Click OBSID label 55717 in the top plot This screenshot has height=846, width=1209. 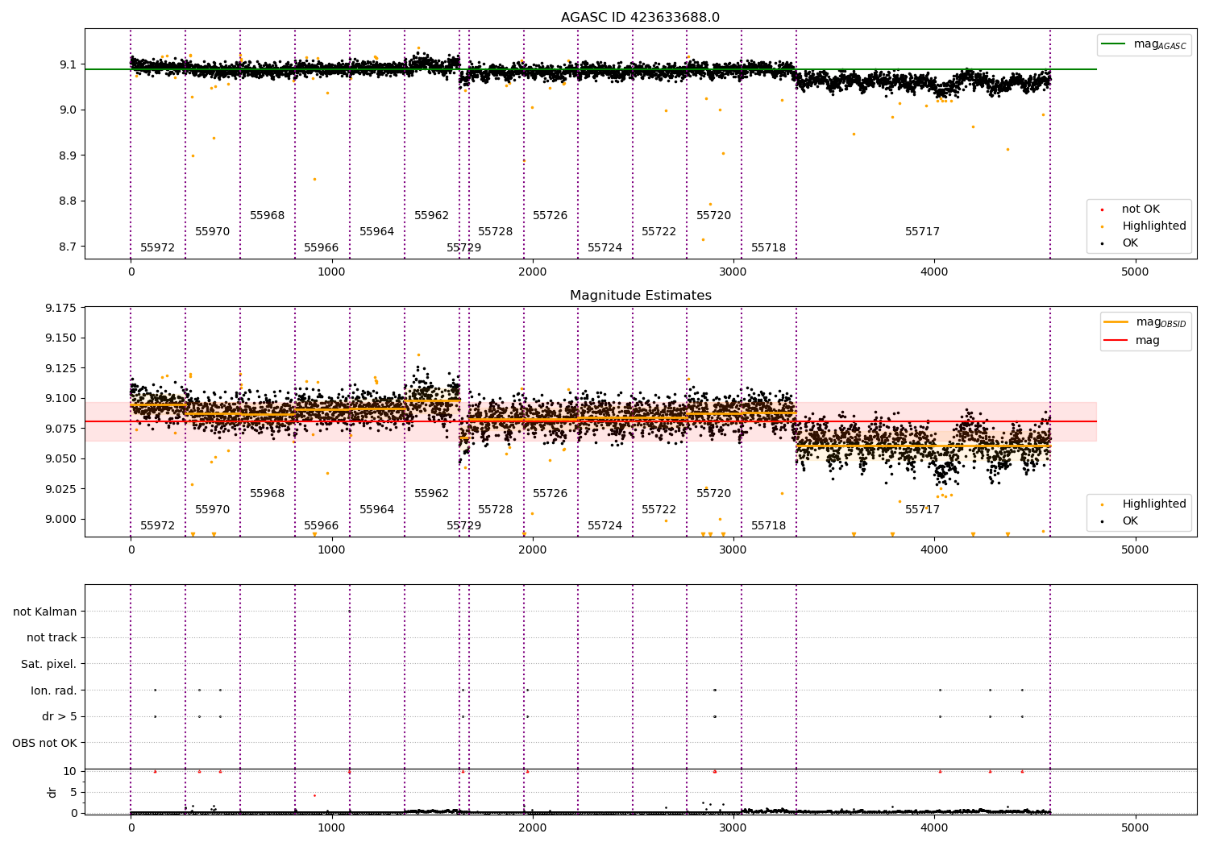[923, 232]
